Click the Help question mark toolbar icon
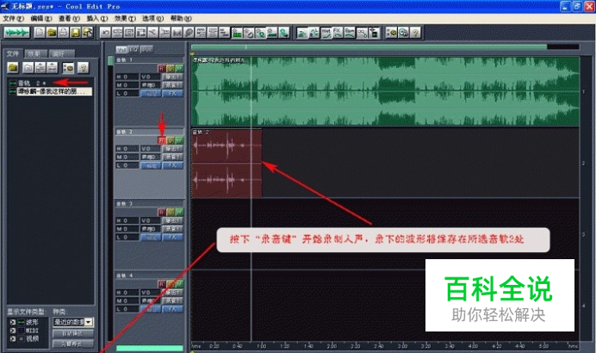This screenshot has height=353, width=596. pyautogui.click(x=415, y=33)
